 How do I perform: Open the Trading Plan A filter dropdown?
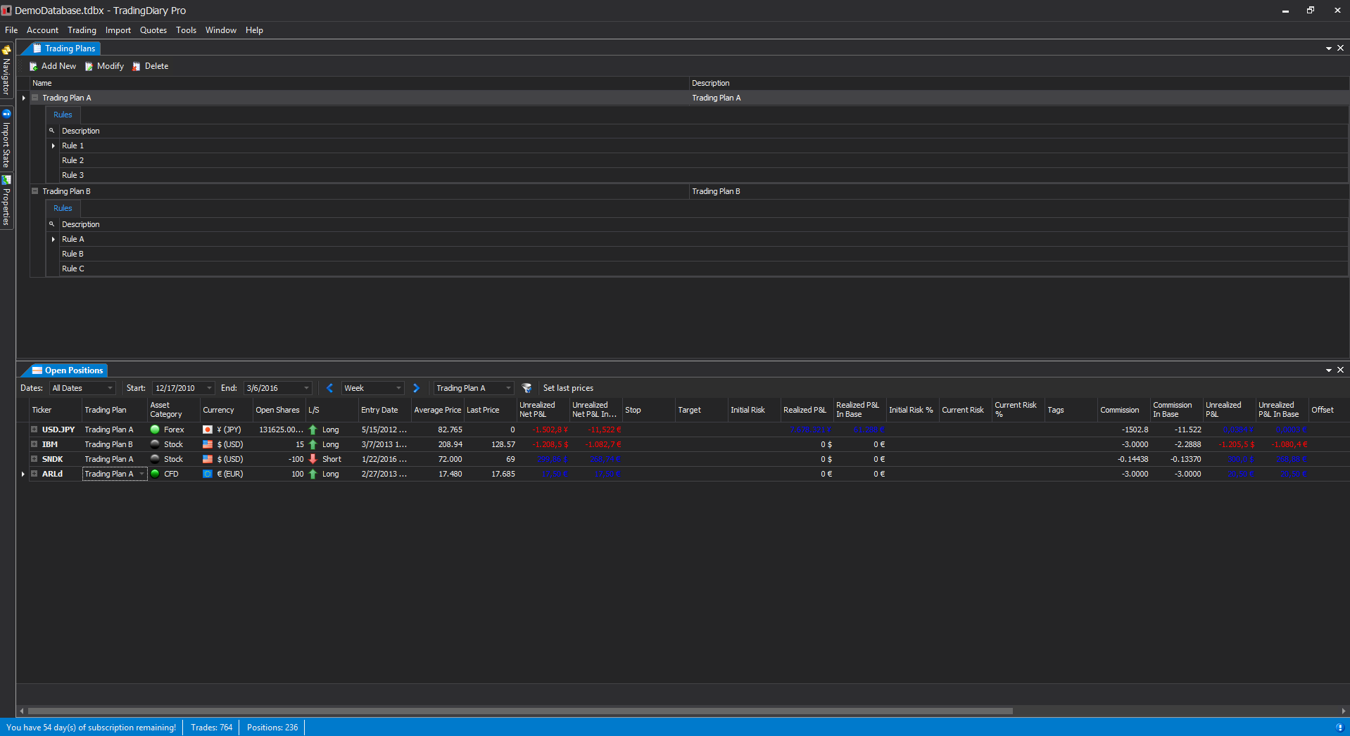pyautogui.click(x=508, y=388)
